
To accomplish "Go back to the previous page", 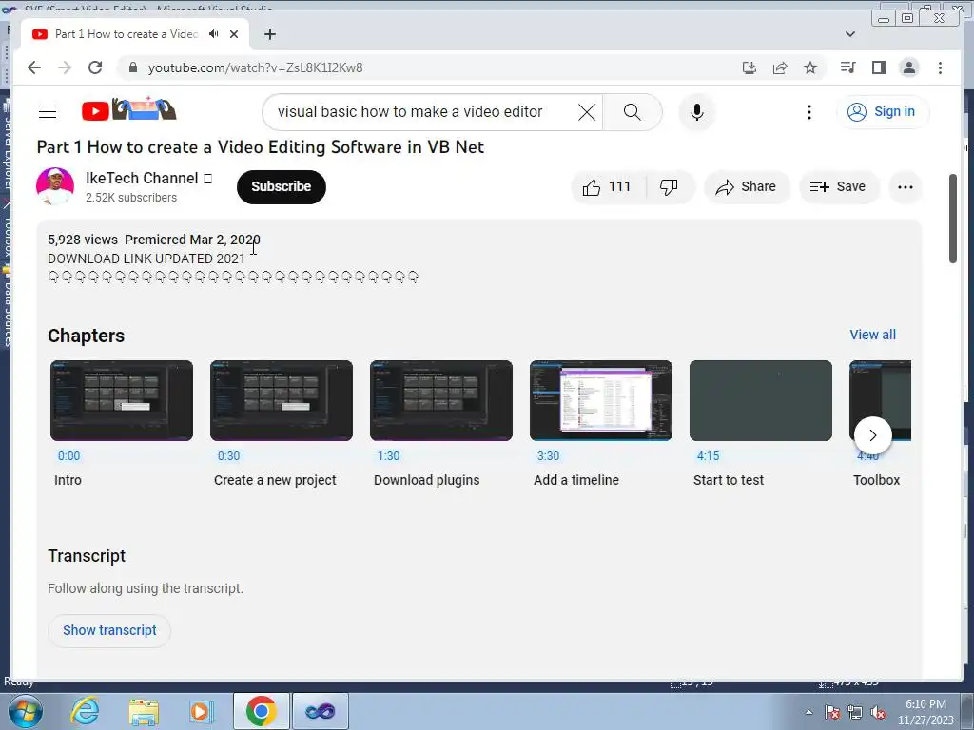I will coord(34,67).
